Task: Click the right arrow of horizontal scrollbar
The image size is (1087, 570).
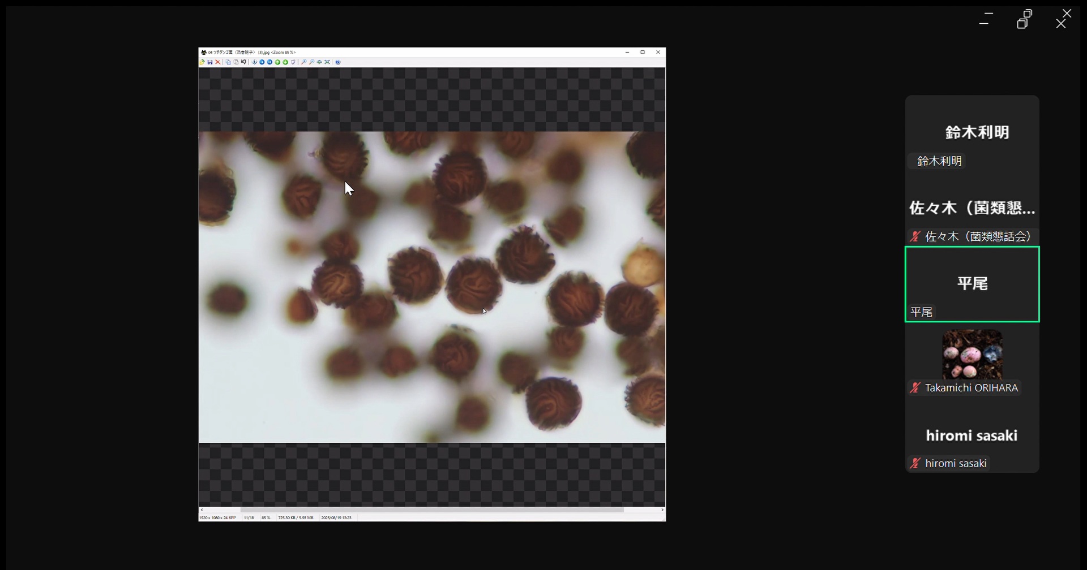Action: [x=662, y=510]
